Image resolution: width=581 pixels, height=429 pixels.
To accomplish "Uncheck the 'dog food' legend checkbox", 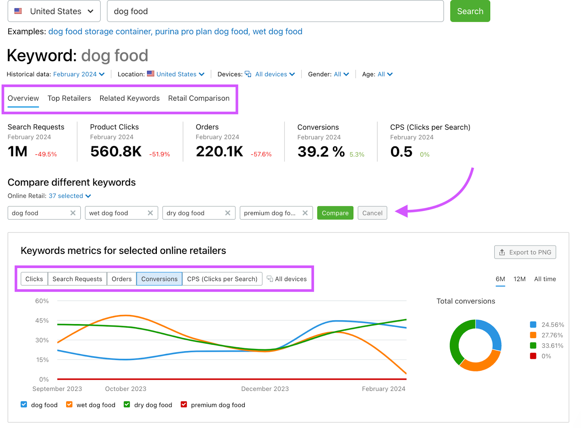I will [24, 404].
